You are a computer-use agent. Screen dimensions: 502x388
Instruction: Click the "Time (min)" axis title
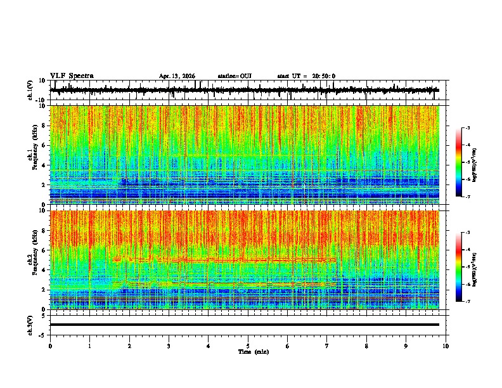coord(254,352)
